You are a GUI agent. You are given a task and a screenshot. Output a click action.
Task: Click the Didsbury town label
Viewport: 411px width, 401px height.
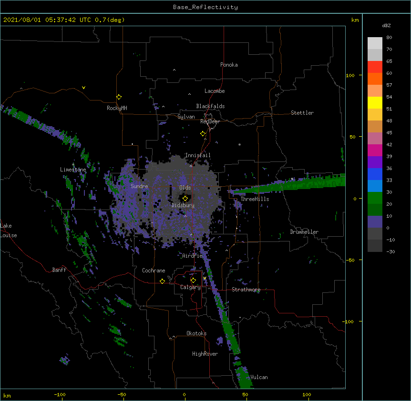click(x=183, y=205)
